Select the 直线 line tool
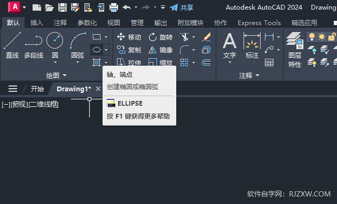 tap(12, 45)
